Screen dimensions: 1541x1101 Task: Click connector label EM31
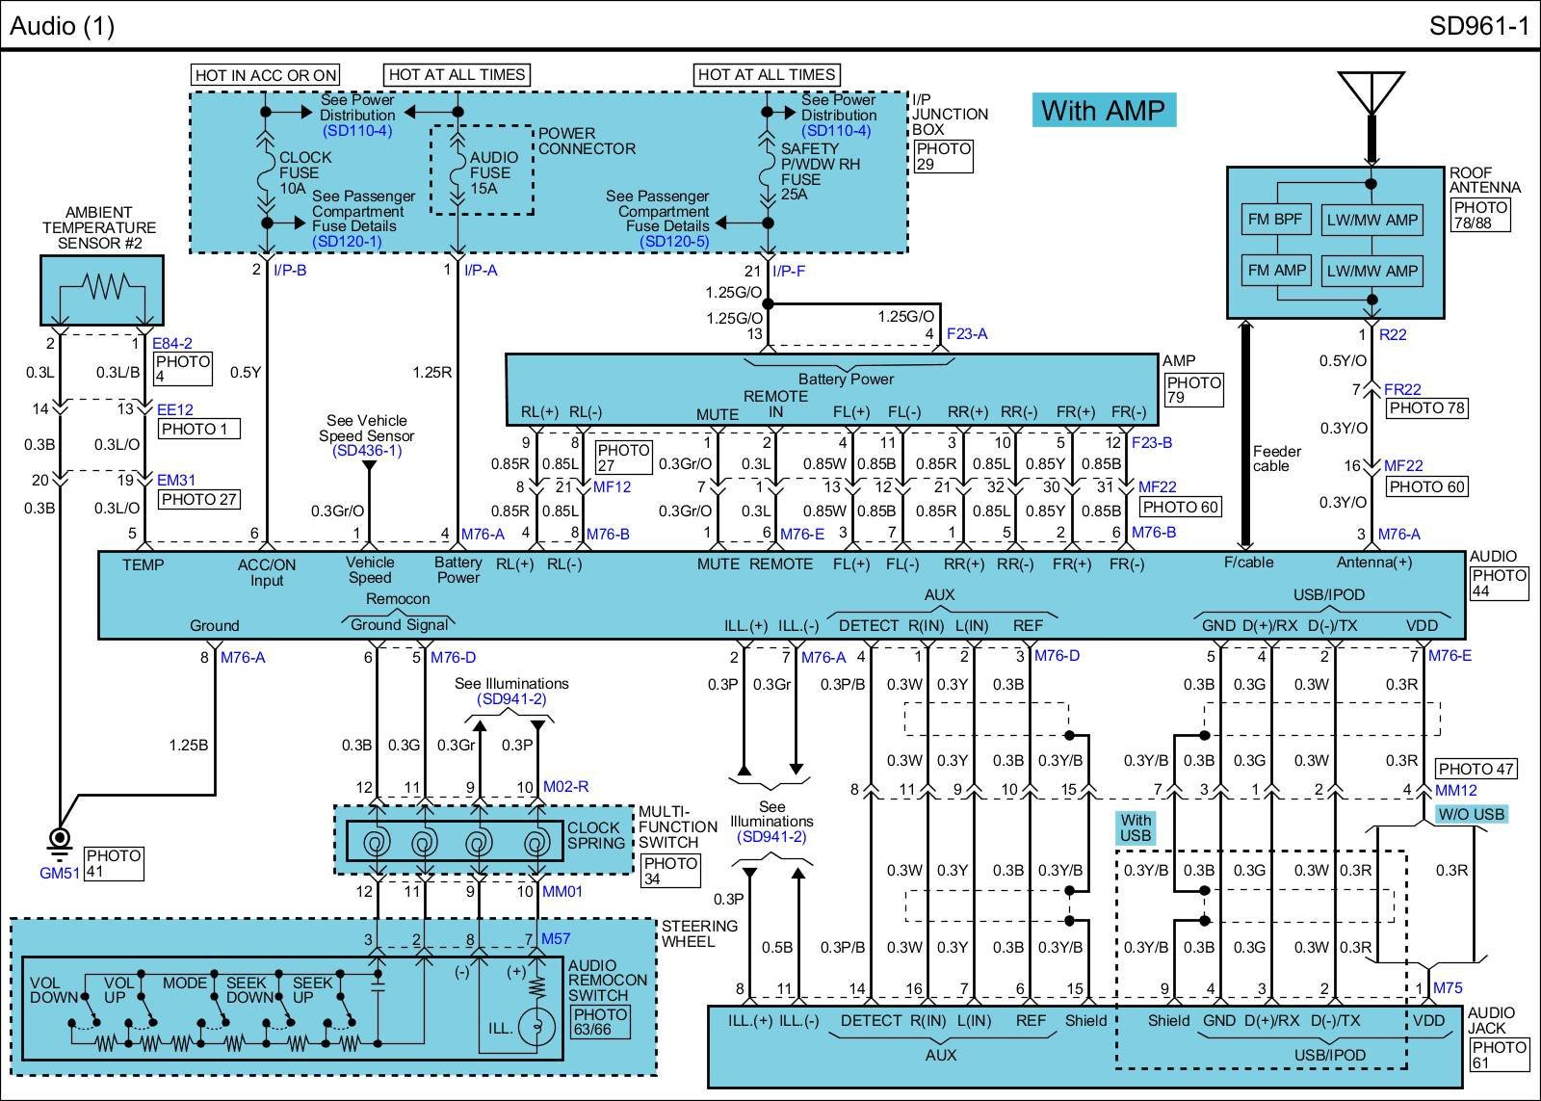coord(176,480)
